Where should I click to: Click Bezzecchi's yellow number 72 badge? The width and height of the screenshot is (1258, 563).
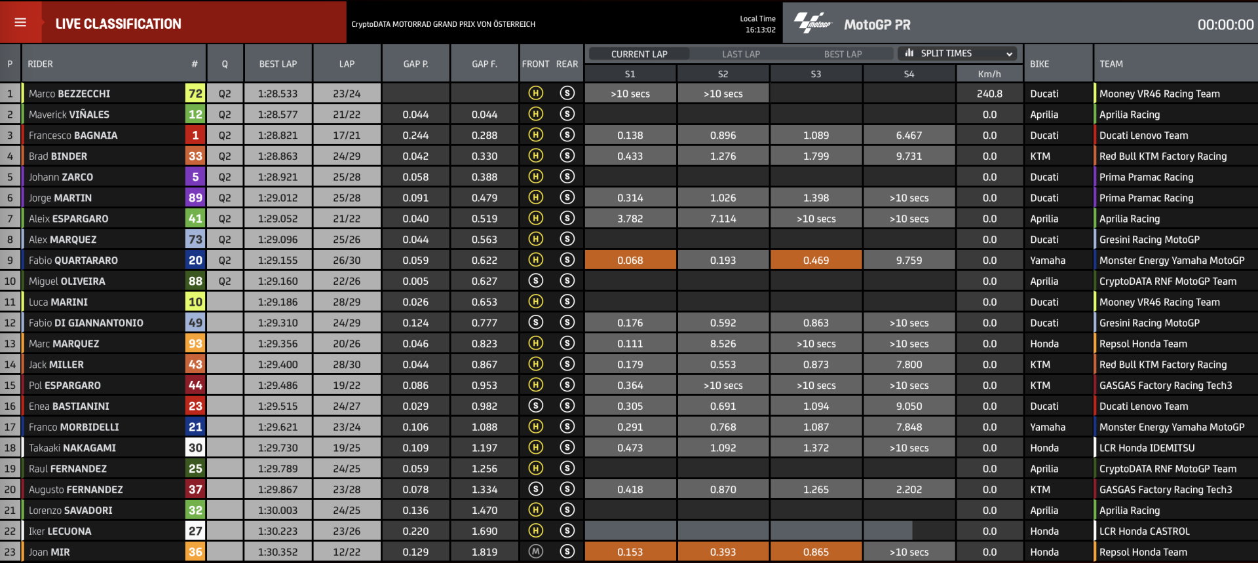(x=195, y=94)
